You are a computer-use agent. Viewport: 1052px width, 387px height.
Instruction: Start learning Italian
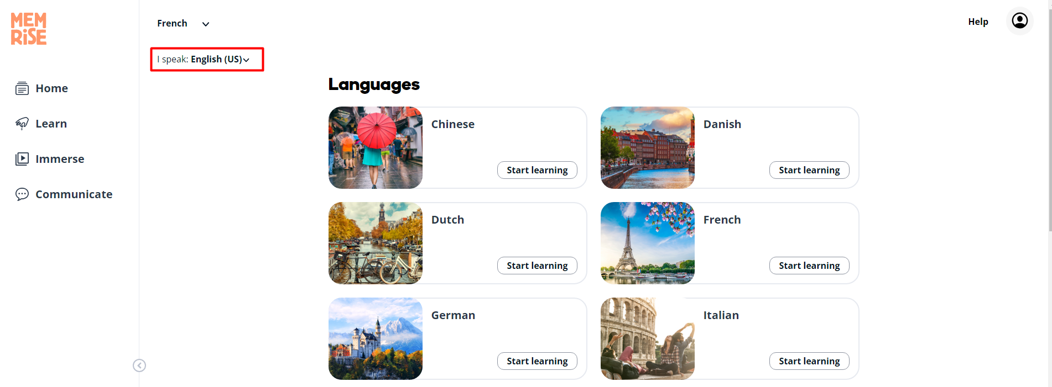pyautogui.click(x=809, y=361)
